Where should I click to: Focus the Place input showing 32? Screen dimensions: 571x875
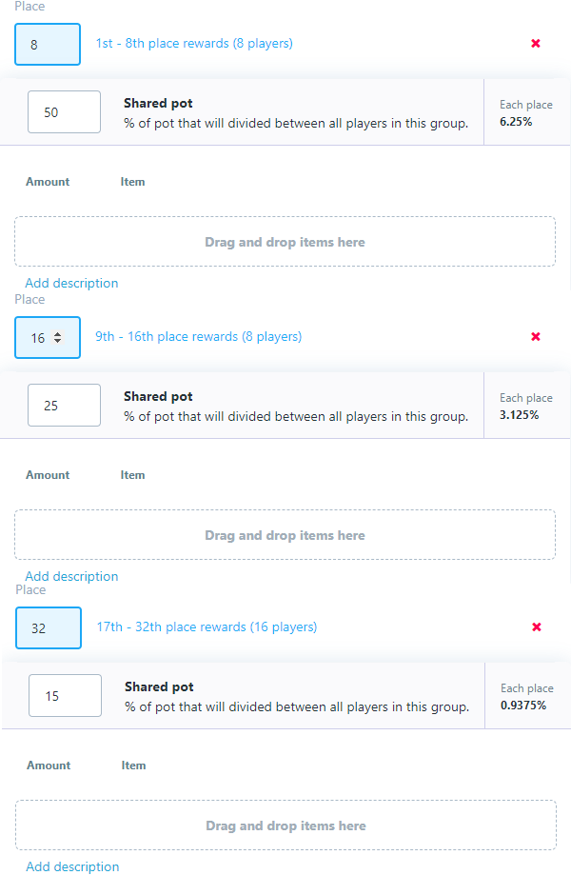(x=49, y=627)
